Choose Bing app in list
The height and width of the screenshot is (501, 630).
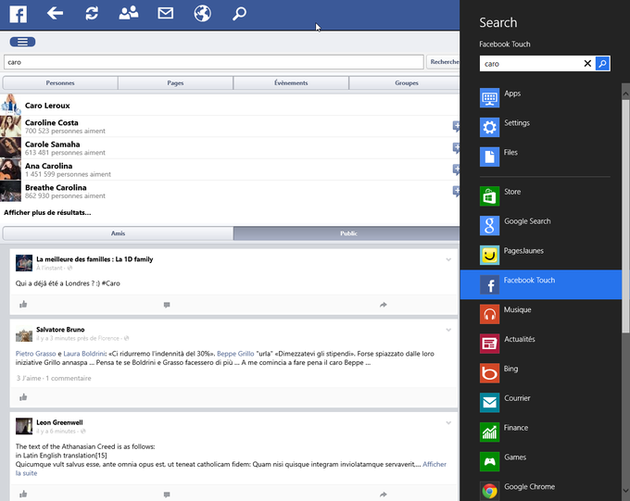(x=541, y=373)
